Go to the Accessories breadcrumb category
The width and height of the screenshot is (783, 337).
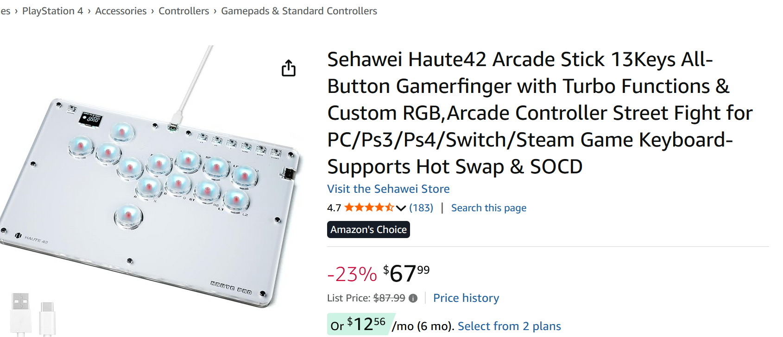(x=120, y=11)
